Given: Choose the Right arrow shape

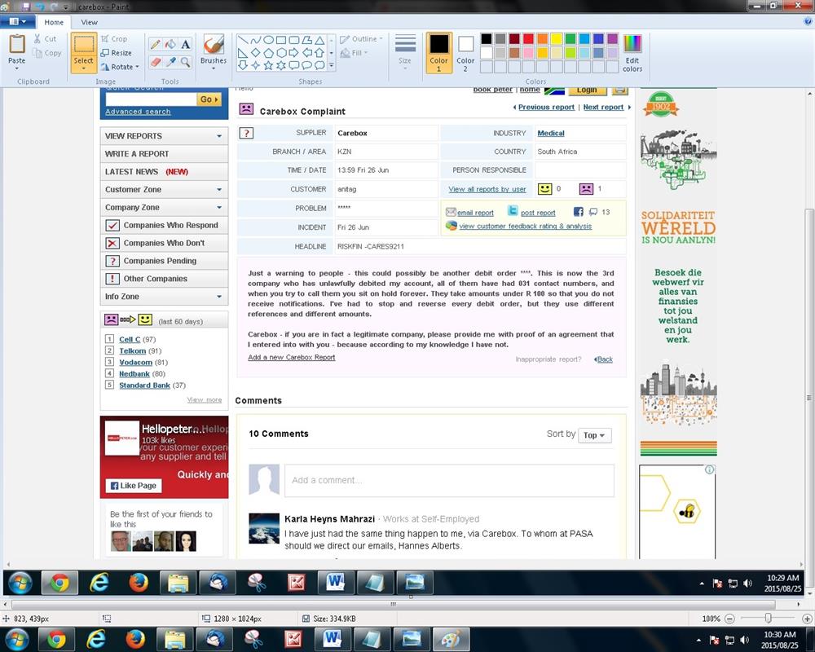Looking at the screenshot, I should 293,52.
